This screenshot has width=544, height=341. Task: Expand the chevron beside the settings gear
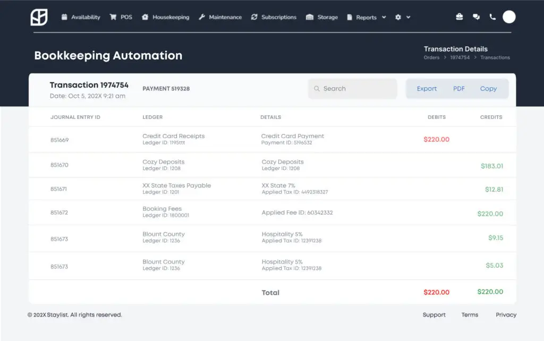click(408, 17)
